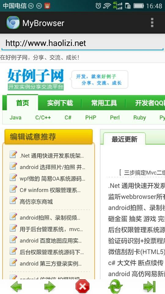The image size is (165, 294).
Task: Open the android 百度地图应用实 link
Action: 50,241
